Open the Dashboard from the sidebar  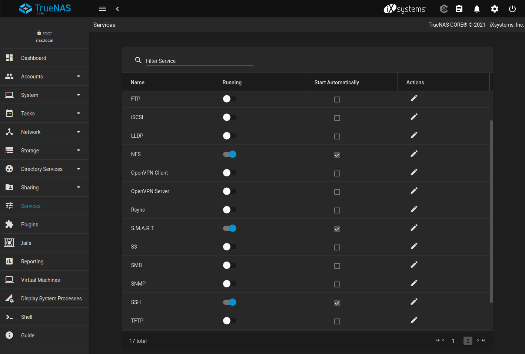[34, 58]
